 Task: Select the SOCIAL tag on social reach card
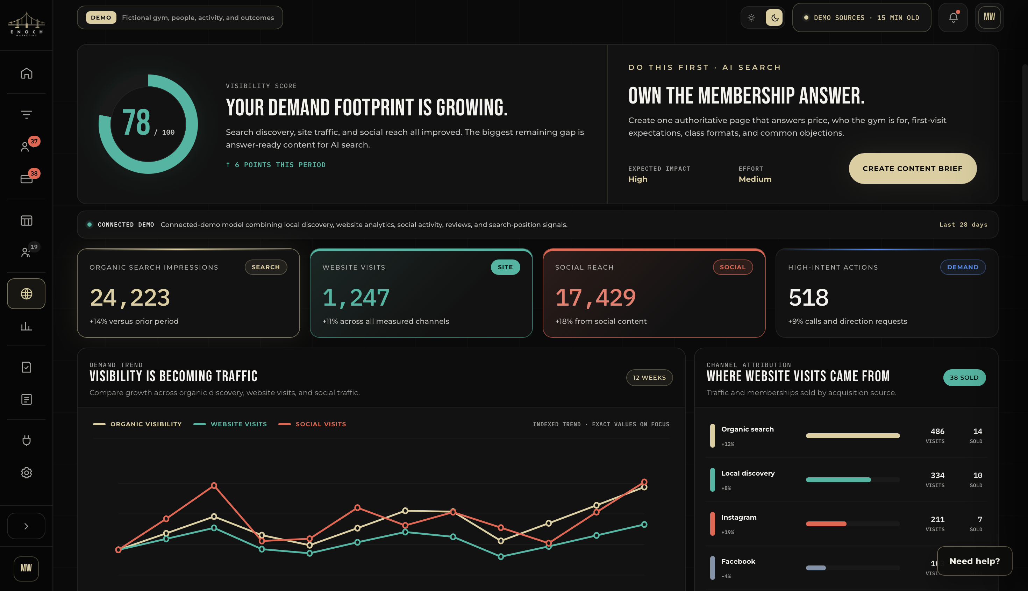[x=733, y=267]
